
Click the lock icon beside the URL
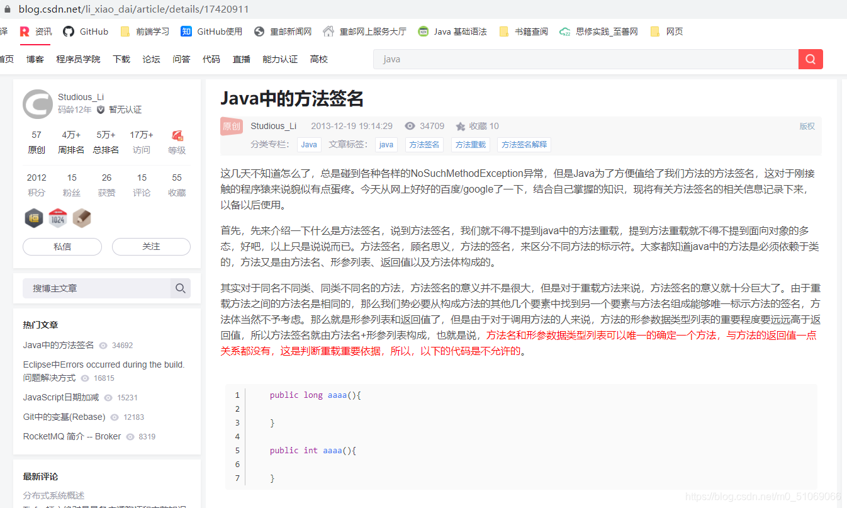pos(7,9)
